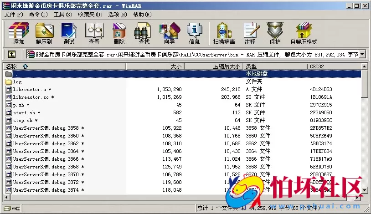Click the WinRAR title bar app icon

tap(6, 5)
